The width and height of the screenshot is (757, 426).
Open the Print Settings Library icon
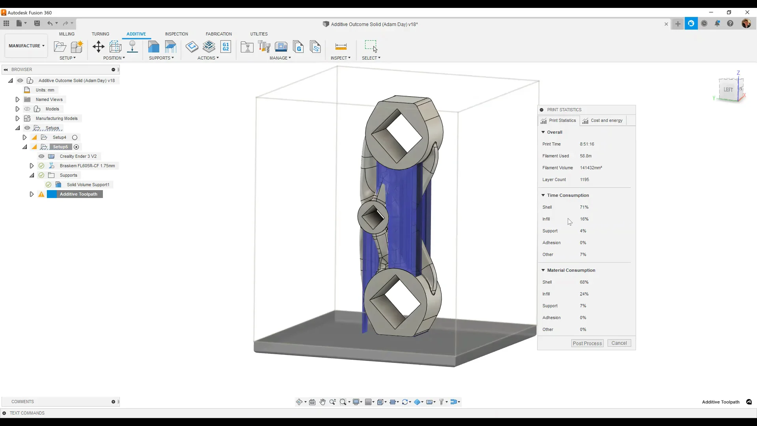coord(247,47)
